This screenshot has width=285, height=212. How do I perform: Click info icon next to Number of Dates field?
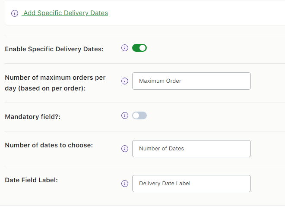tap(125, 149)
